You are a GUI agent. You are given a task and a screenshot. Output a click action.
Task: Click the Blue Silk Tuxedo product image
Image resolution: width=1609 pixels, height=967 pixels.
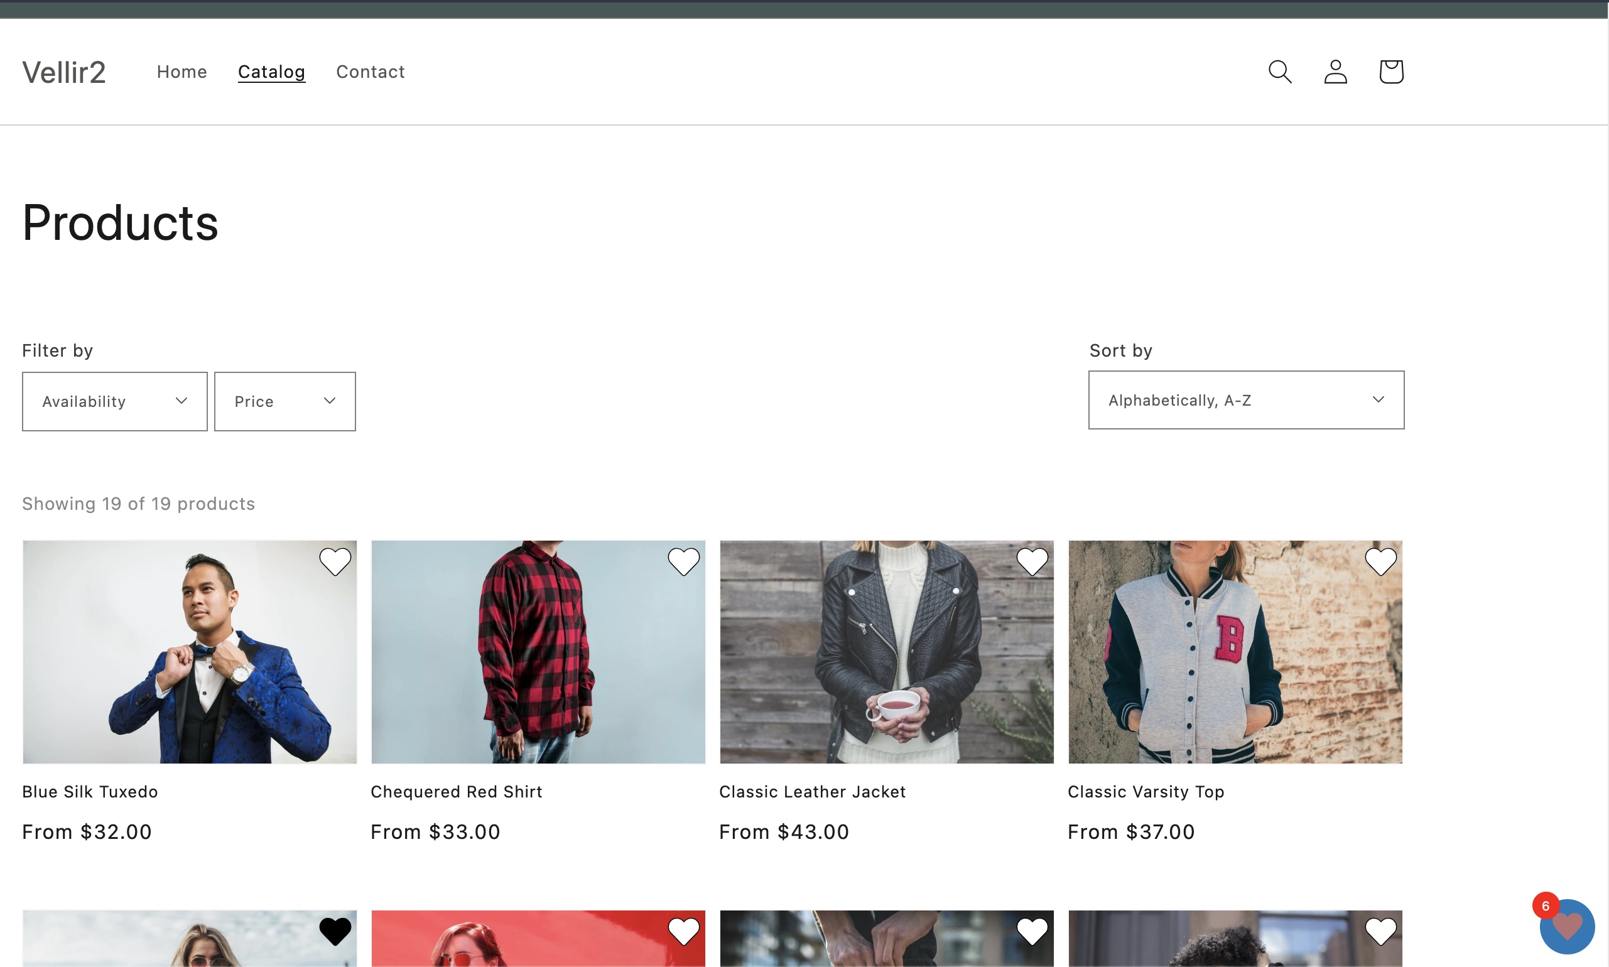190,652
